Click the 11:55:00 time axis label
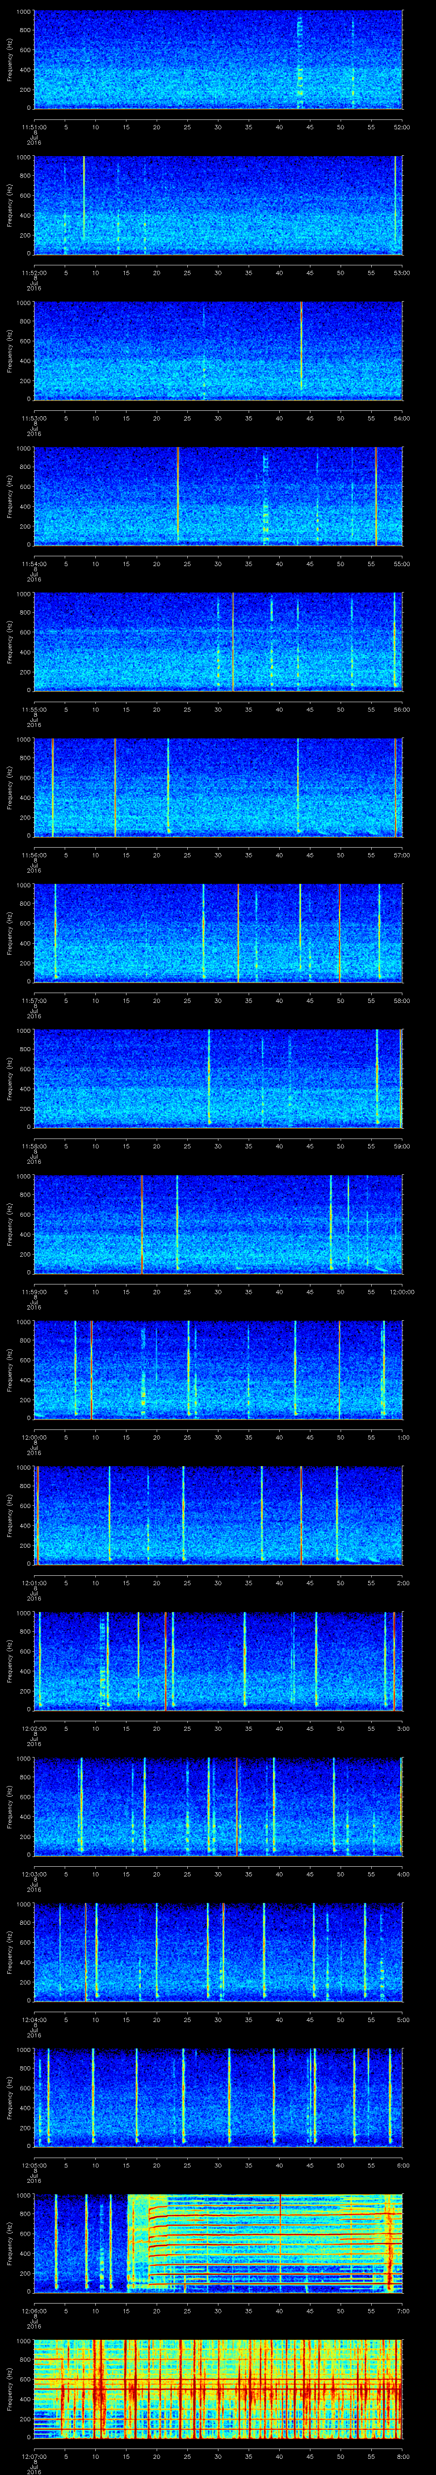This screenshot has width=436, height=2475. [34, 709]
